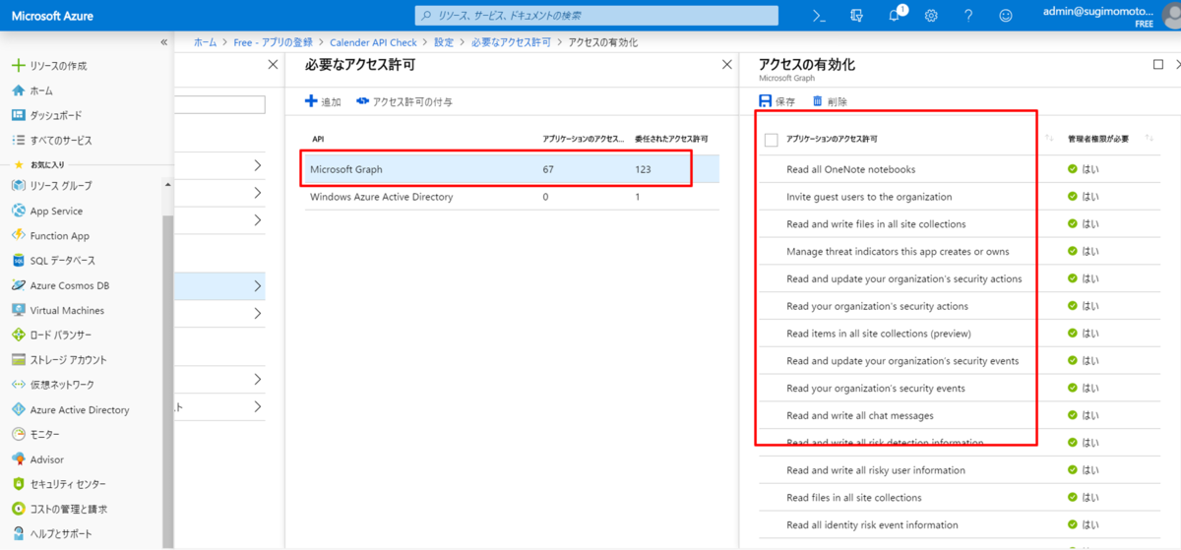Open モニター in sidebar
Image resolution: width=1181 pixels, height=550 pixels.
35,434
